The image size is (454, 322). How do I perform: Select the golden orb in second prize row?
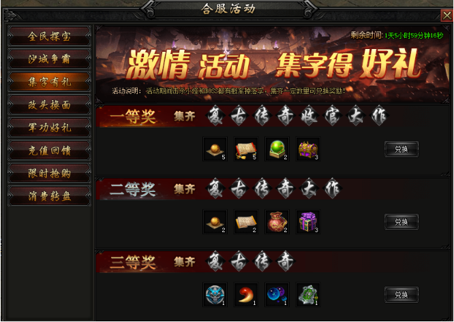215,222
